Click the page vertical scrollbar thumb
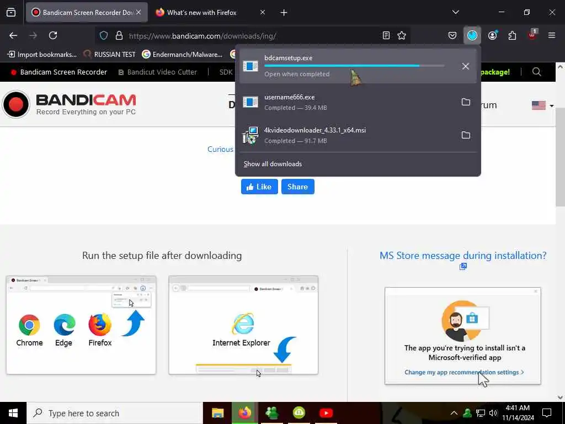 (560, 157)
